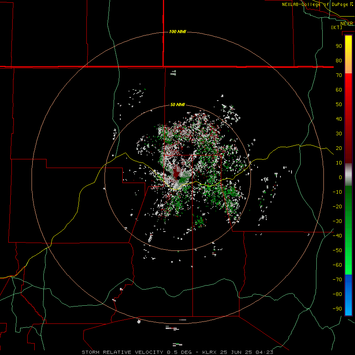Click the [KT] units label above the color scale

point(337,27)
